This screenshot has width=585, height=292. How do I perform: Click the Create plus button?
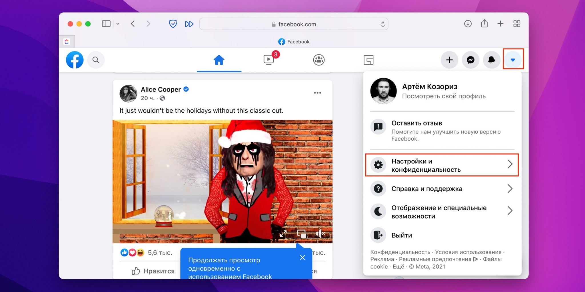(449, 60)
